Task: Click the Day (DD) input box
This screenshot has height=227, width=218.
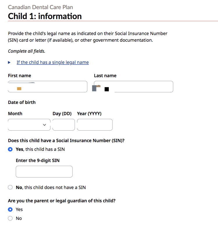Action: pos(64,125)
